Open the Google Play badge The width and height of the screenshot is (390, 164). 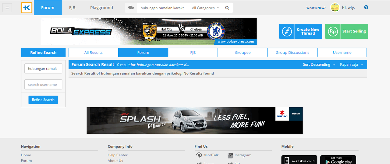tap(338, 160)
